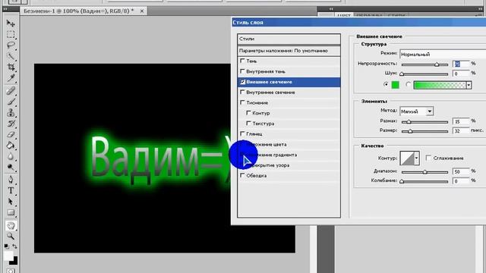
Task: Click the Размах value field showing 15
Action: point(461,121)
